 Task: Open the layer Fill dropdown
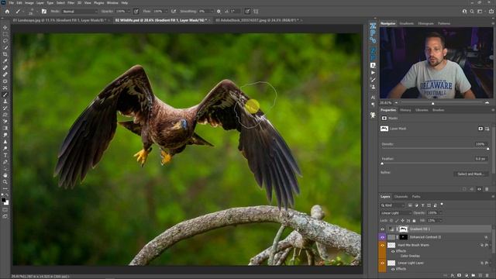pos(440,220)
